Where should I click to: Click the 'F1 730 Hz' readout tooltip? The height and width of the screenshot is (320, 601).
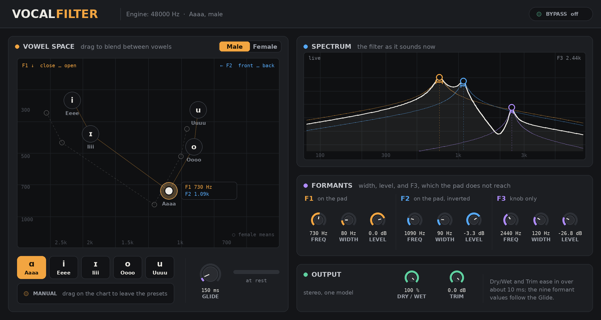pos(209,190)
